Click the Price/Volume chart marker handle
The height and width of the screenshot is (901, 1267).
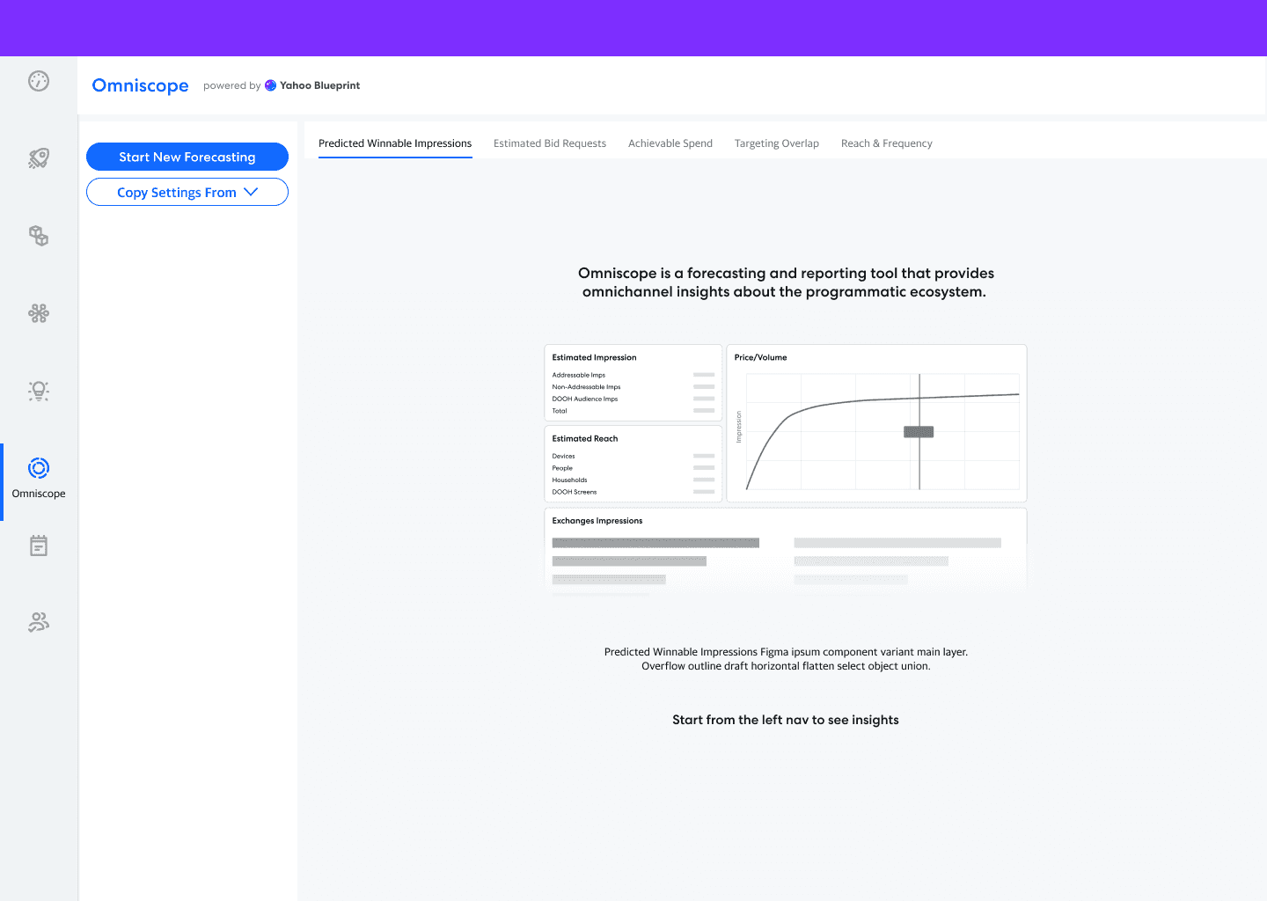(x=919, y=432)
